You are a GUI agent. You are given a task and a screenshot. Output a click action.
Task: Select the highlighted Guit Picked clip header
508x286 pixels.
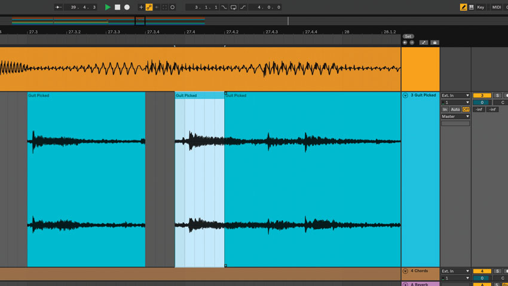[200, 95]
